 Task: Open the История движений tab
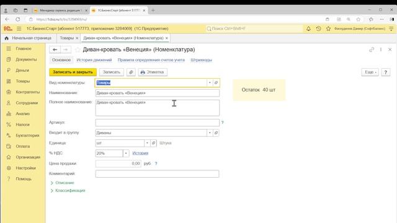(x=94, y=60)
